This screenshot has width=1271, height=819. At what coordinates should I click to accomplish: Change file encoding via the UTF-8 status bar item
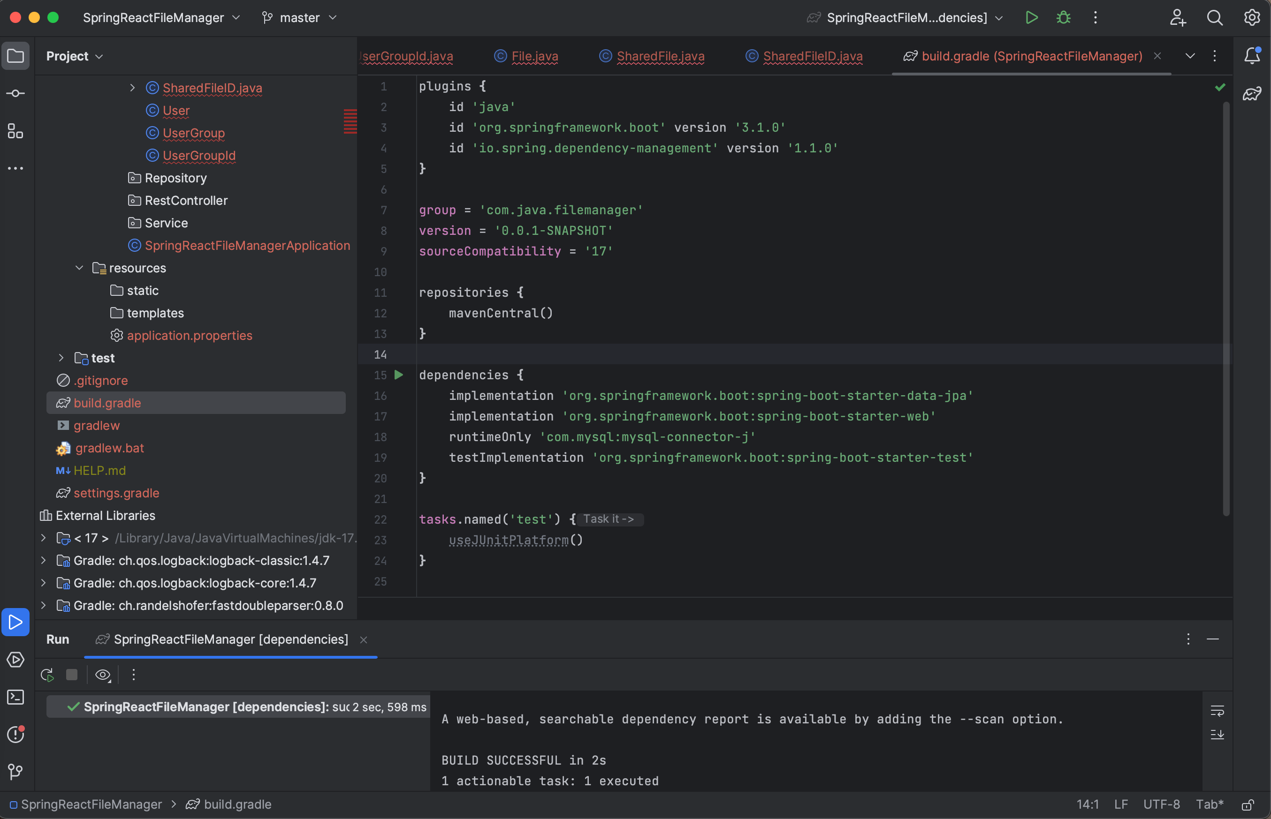click(1161, 804)
